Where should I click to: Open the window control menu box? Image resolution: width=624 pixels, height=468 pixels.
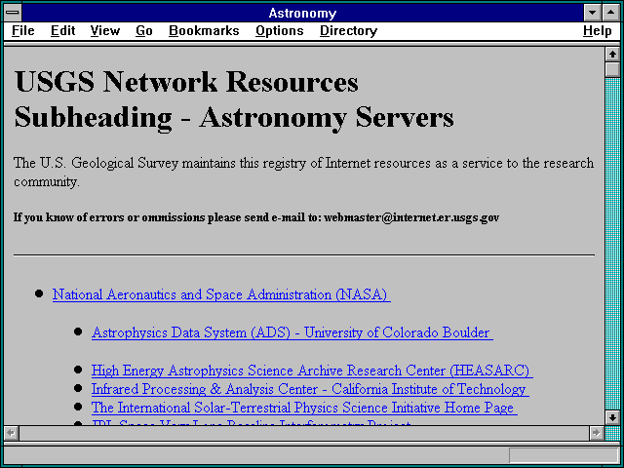point(13,13)
